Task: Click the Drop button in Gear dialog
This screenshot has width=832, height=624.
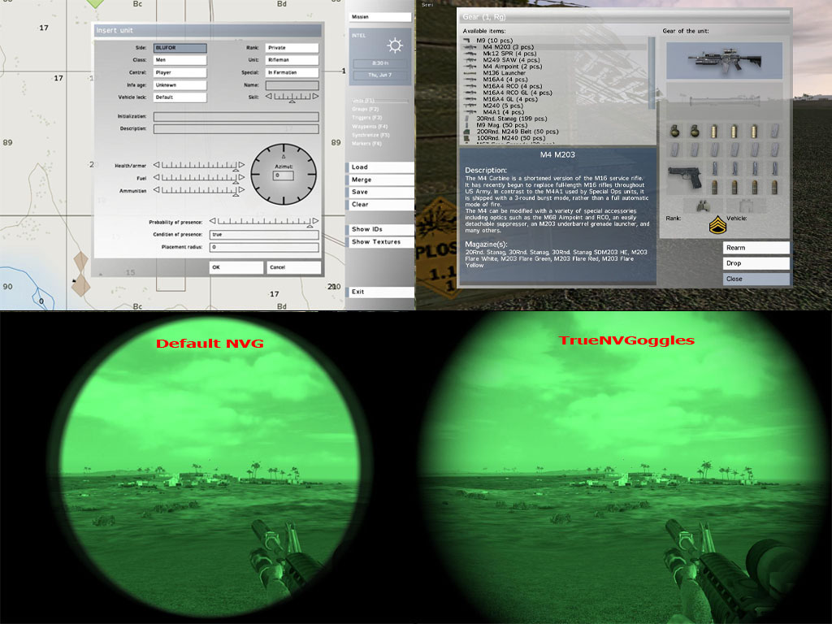Action: tap(756, 263)
